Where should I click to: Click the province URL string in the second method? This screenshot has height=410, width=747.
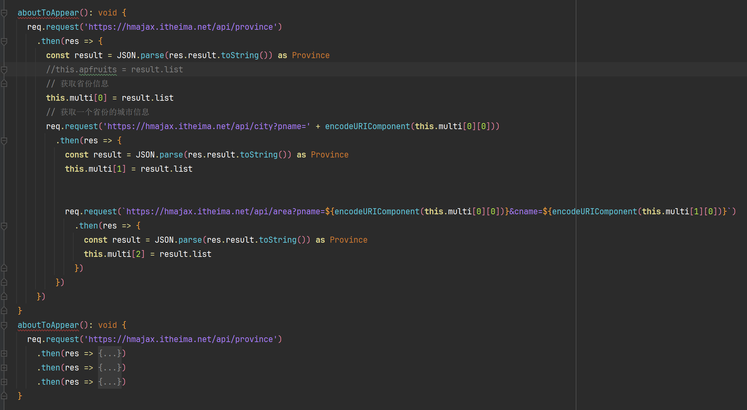point(181,339)
